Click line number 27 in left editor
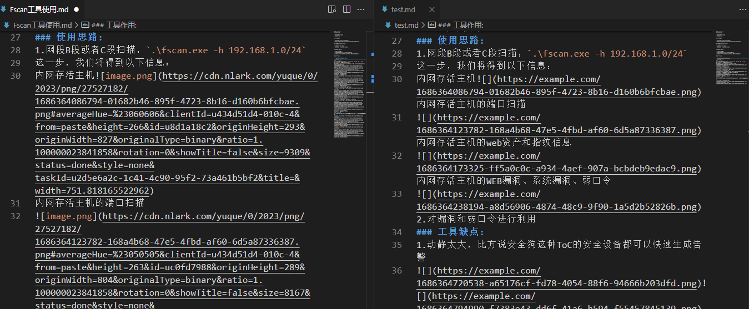This screenshot has height=309, width=749. click(15, 38)
